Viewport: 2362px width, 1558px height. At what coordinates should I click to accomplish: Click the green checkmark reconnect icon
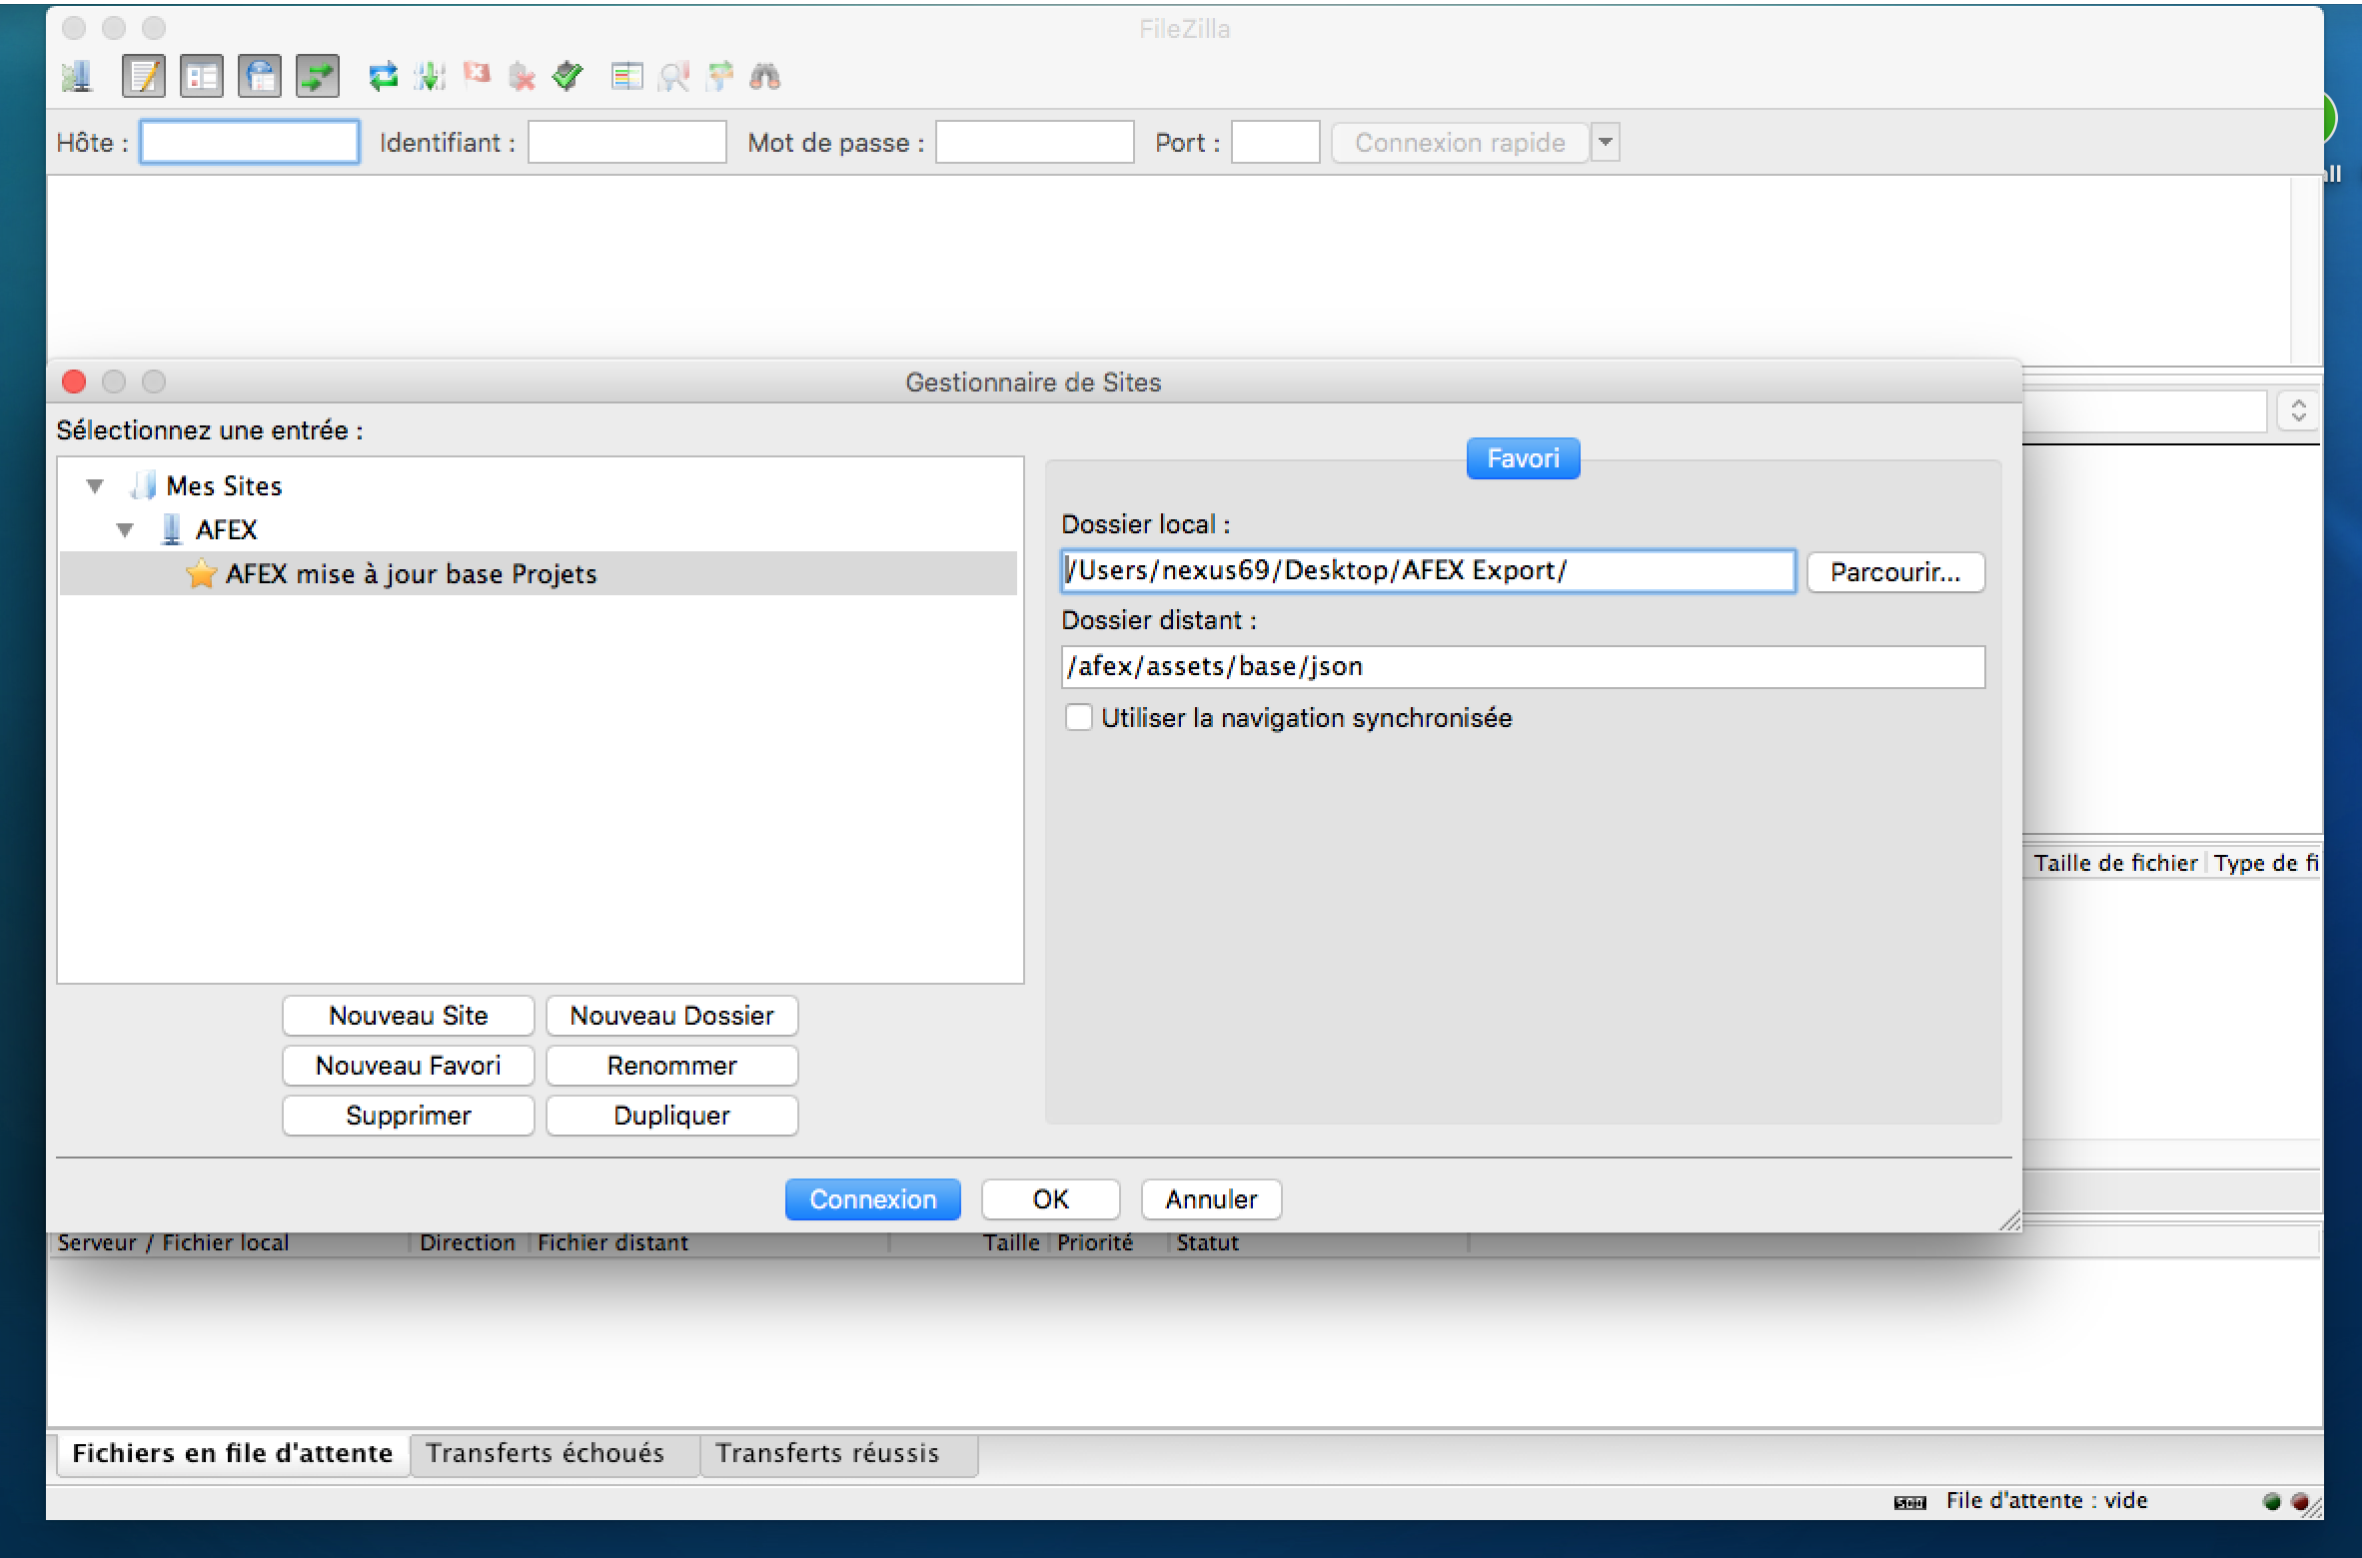[x=568, y=76]
